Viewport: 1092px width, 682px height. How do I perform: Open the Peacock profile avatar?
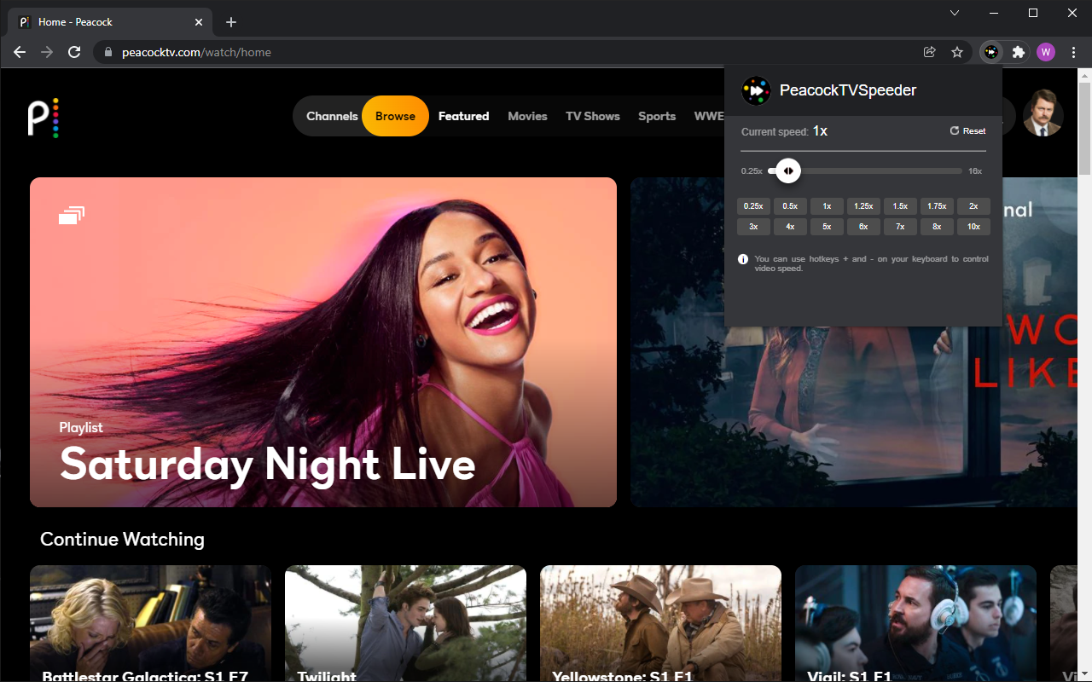tap(1043, 115)
